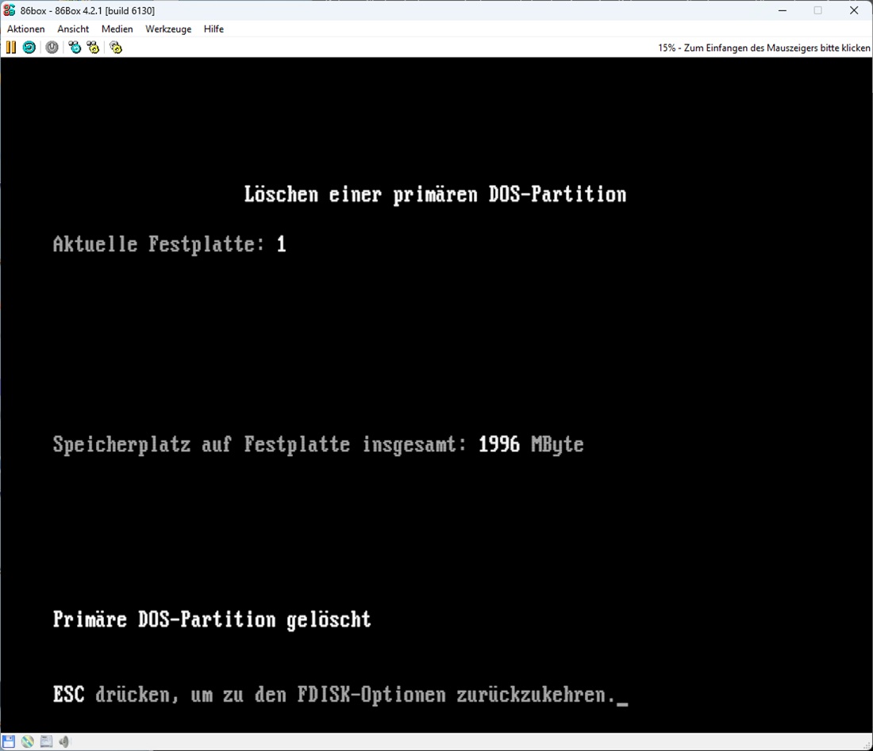Screen dimensions: 873x751
Task: Pause the emulated machine
Action: coord(10,48)
